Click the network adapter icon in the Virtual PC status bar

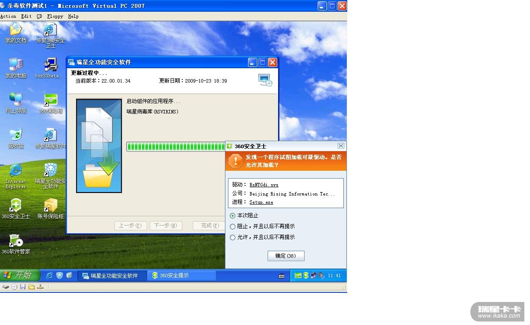[x=40, y=287]
